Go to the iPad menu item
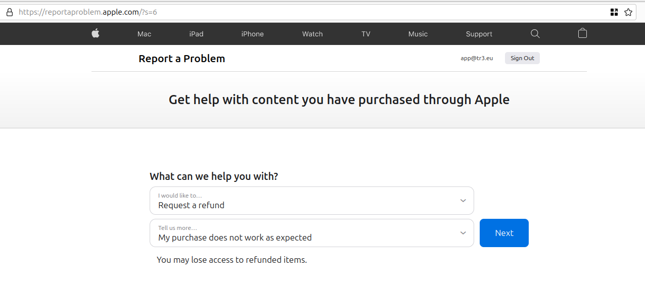Image resolution: width=645 pixels, height=284 pixels. (196, 34)
